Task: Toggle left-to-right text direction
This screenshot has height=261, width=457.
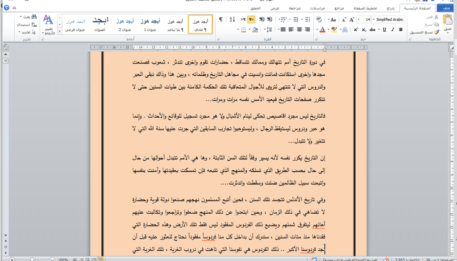Action: [243, 20]
